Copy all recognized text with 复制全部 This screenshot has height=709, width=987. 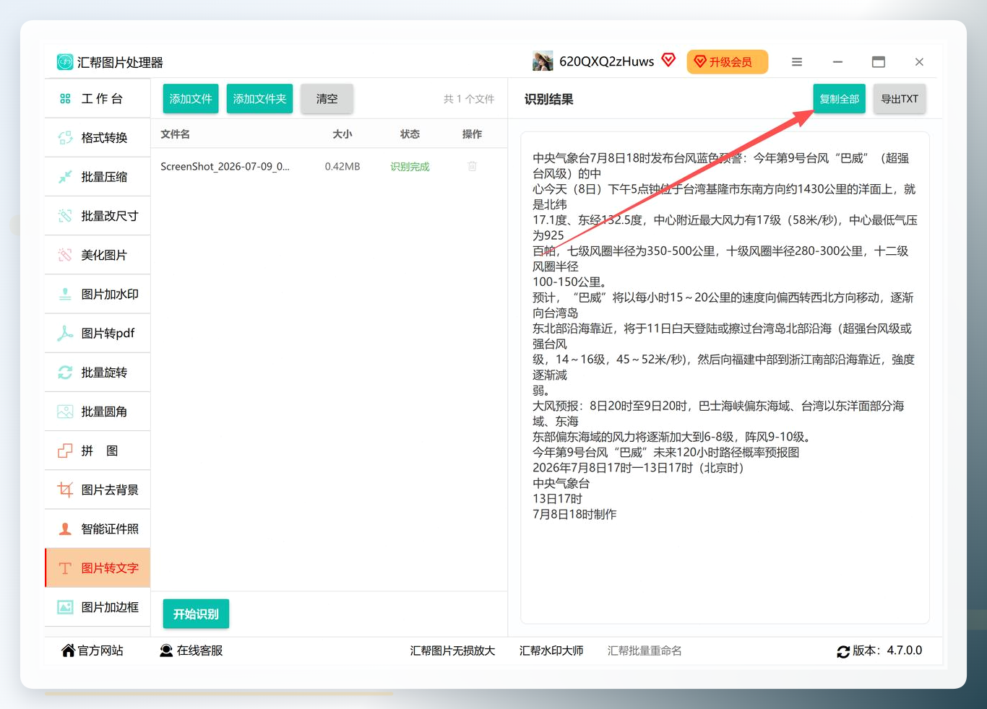click(x=840, y=99)
